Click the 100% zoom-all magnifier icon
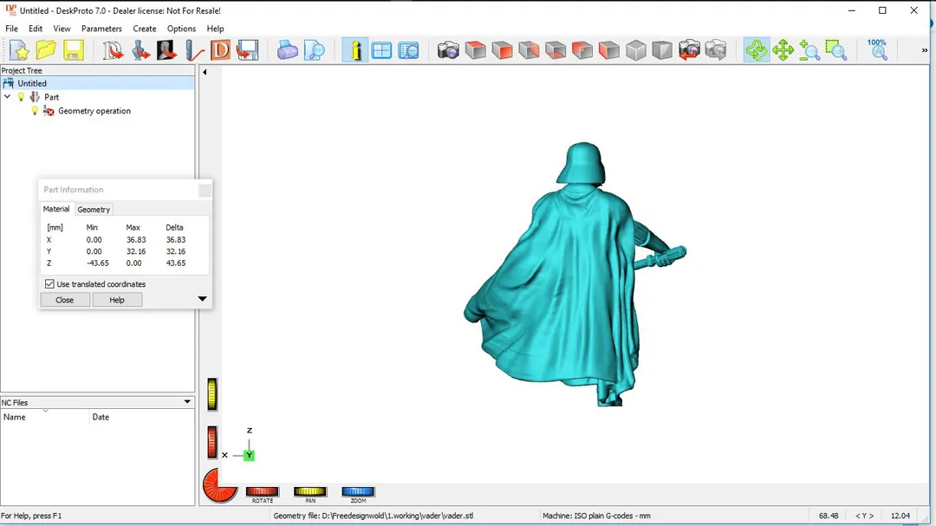936x526 pixels. click(x=877, y=50)
